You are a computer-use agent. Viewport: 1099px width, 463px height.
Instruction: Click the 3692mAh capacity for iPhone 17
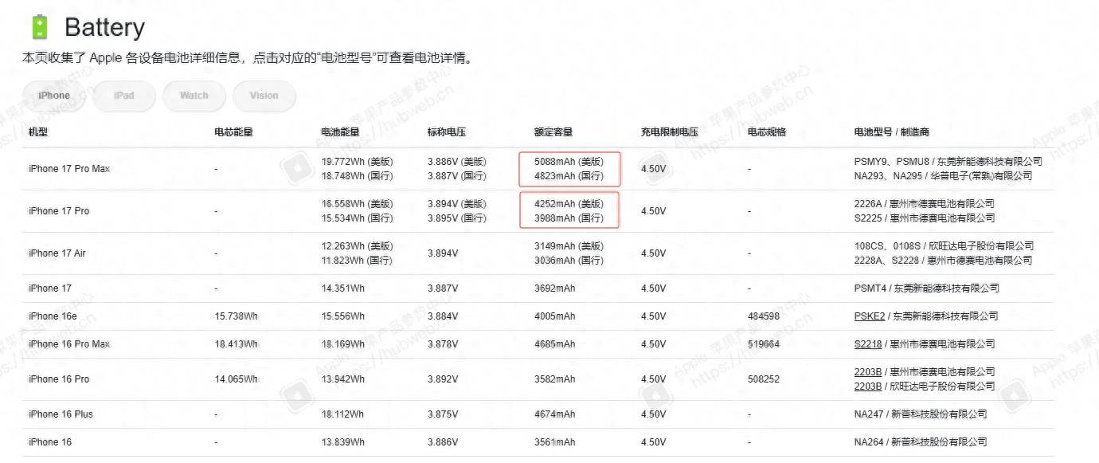point(554,288)
